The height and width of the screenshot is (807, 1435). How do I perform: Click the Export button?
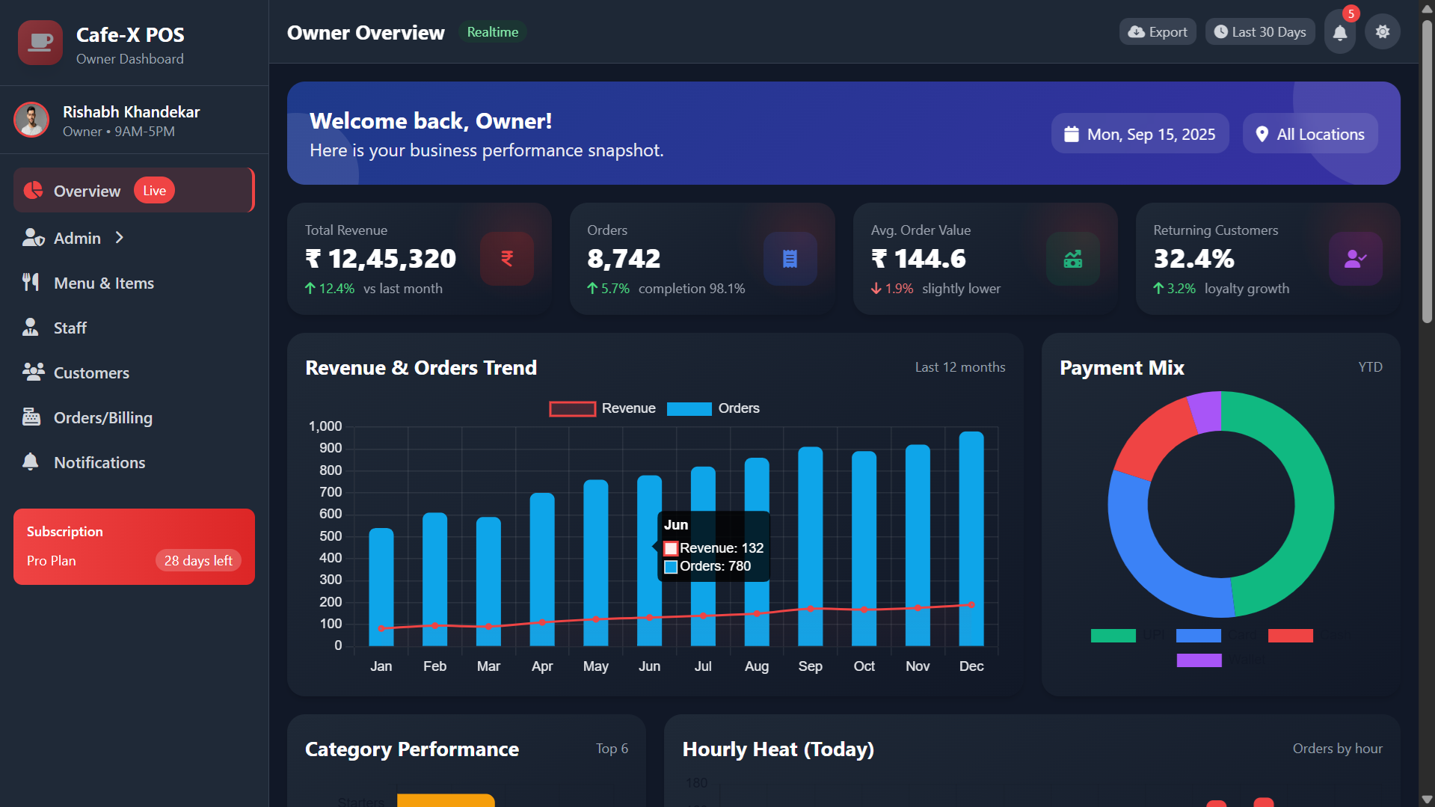tap(1157, 32)
